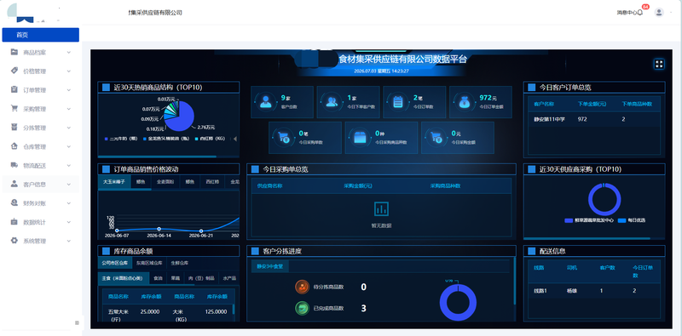The height and width of the screenshot is (336, 682).
Task: Select the 西红柿 price tab
Action: tap(211, 182)
